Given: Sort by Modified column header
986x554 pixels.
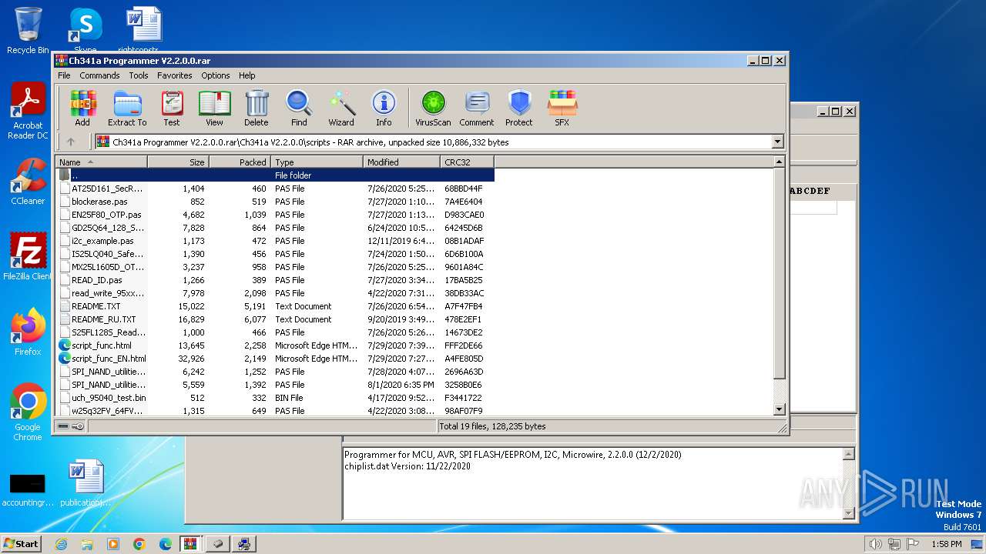Looking at the screenshot, I should click(401, 162).
